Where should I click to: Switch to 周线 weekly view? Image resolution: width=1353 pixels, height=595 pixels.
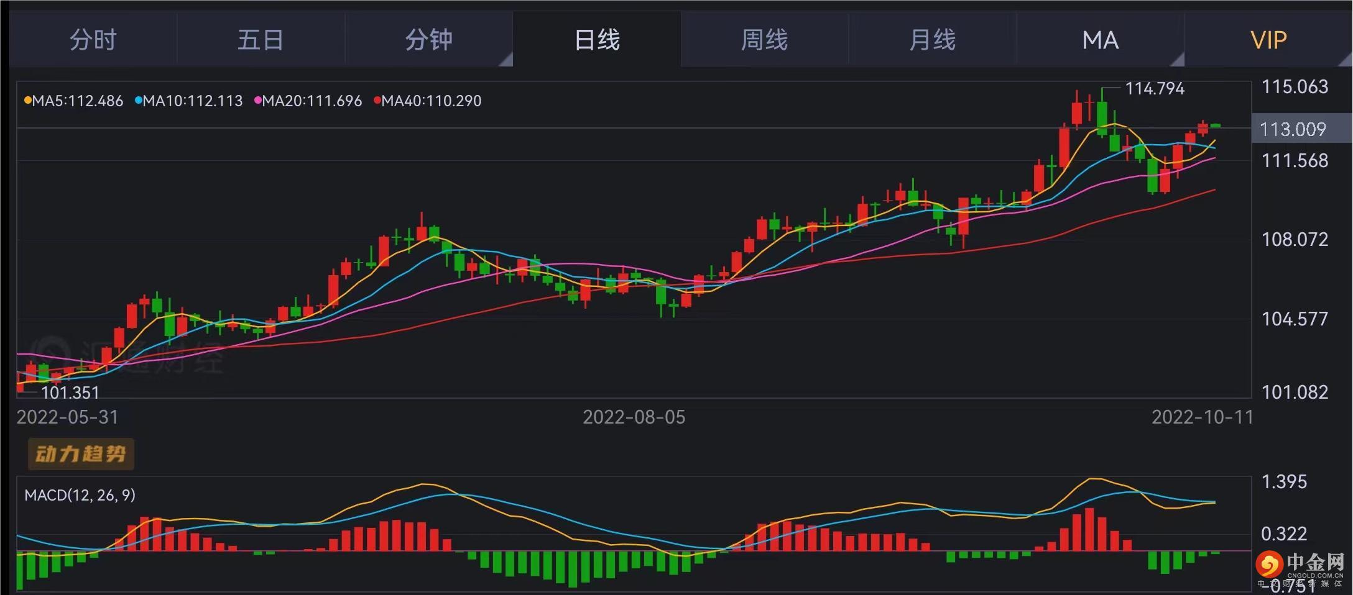point(765,40)
